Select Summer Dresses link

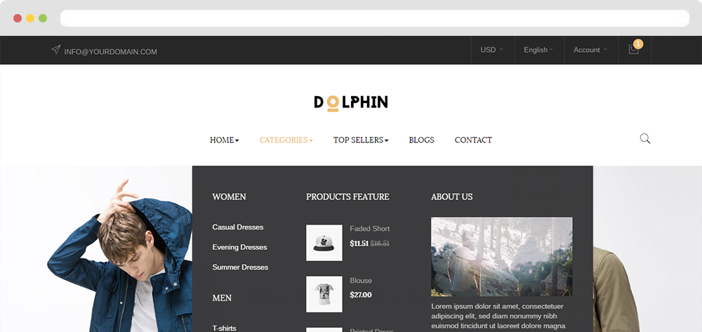point(240,267)
